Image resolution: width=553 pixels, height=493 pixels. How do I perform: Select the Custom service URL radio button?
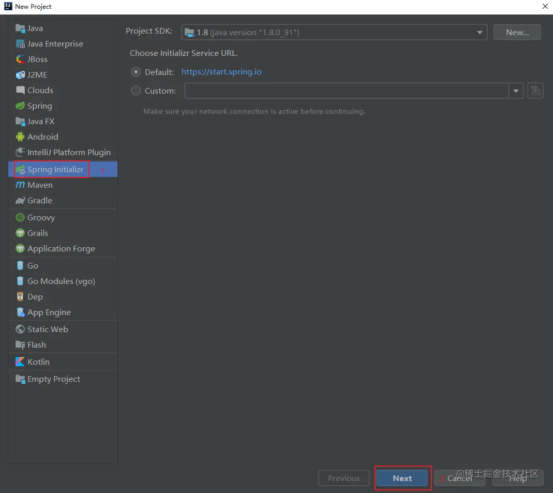click(136, 91)
